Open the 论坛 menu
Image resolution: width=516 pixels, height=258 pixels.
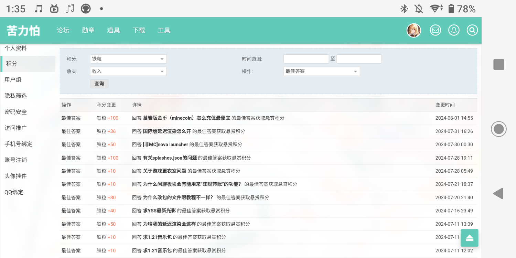point(63,30)
